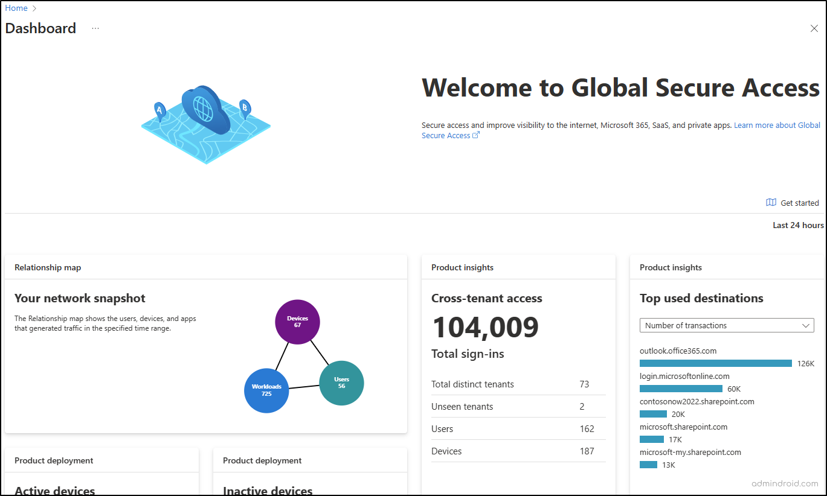The image size is (827, 496).
Task: Navigate to Home via the breadcrumb link
Action: point(16,8)
